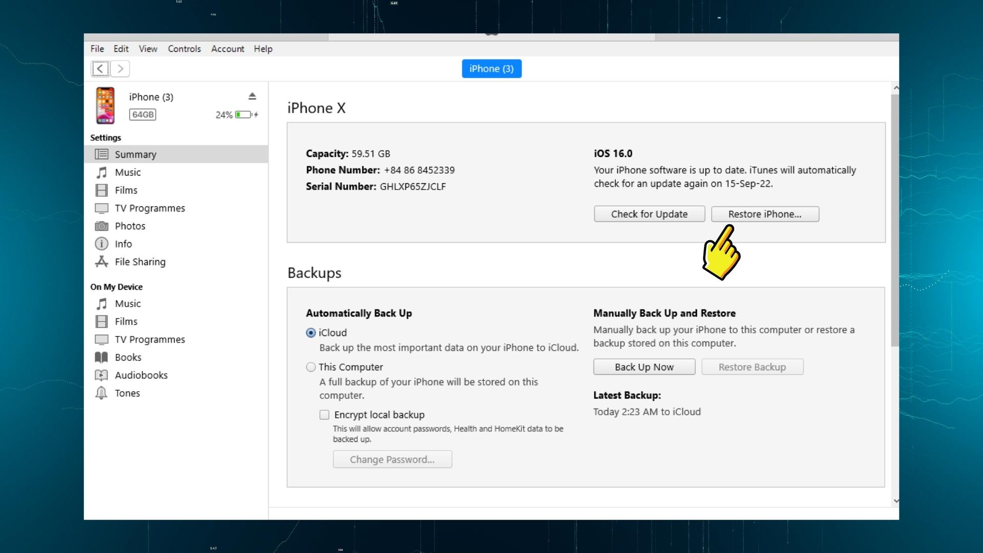Click the Music note icon under Settings
Viewport: 983px width, 553px height.
click(101, 172)
